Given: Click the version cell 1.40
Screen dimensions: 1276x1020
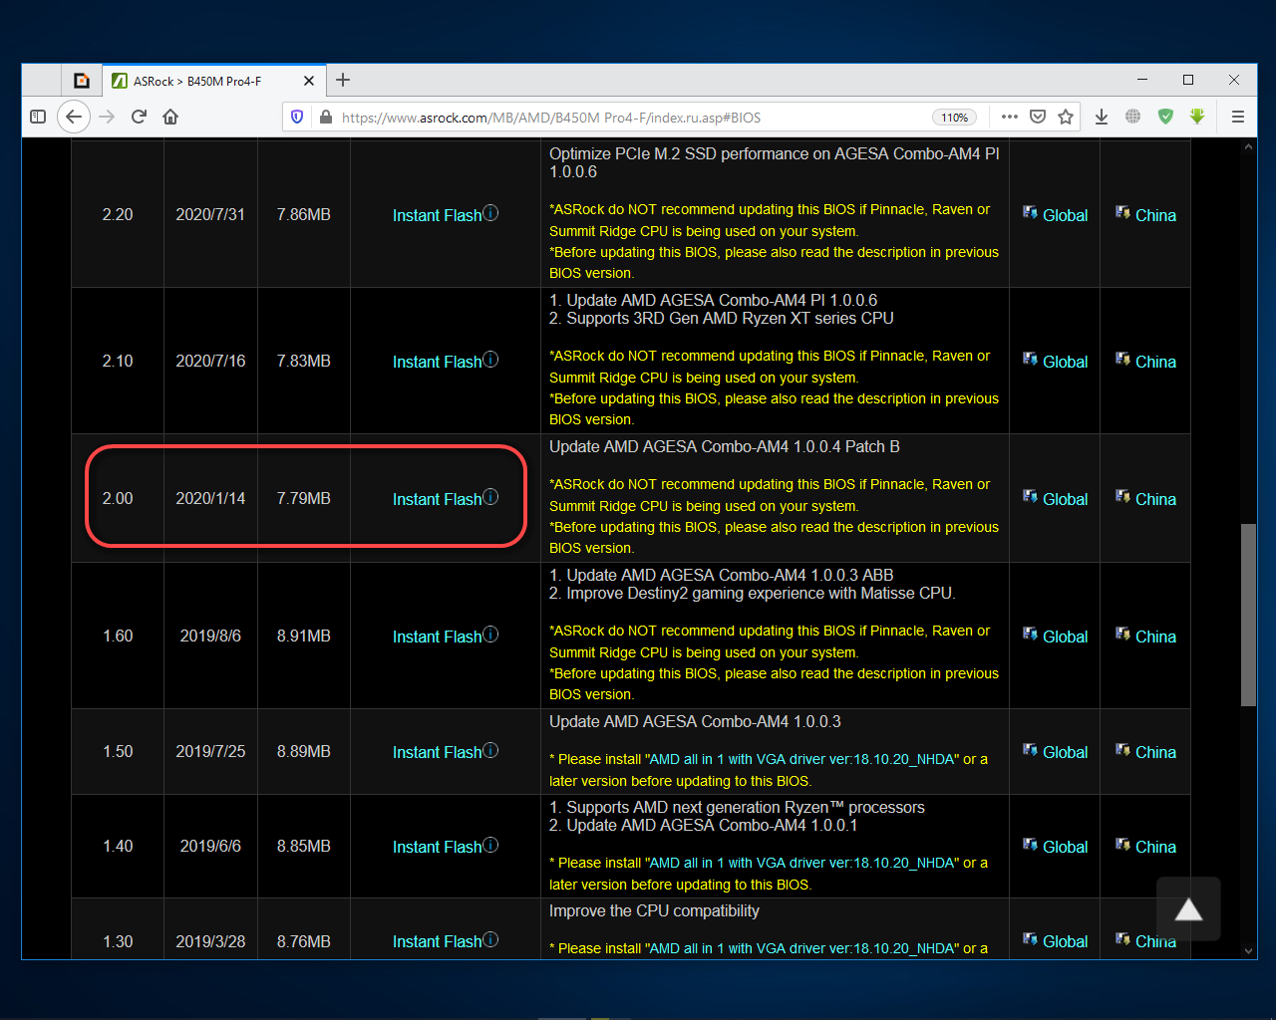Looking at the screenshot, I should pos(118,847).
